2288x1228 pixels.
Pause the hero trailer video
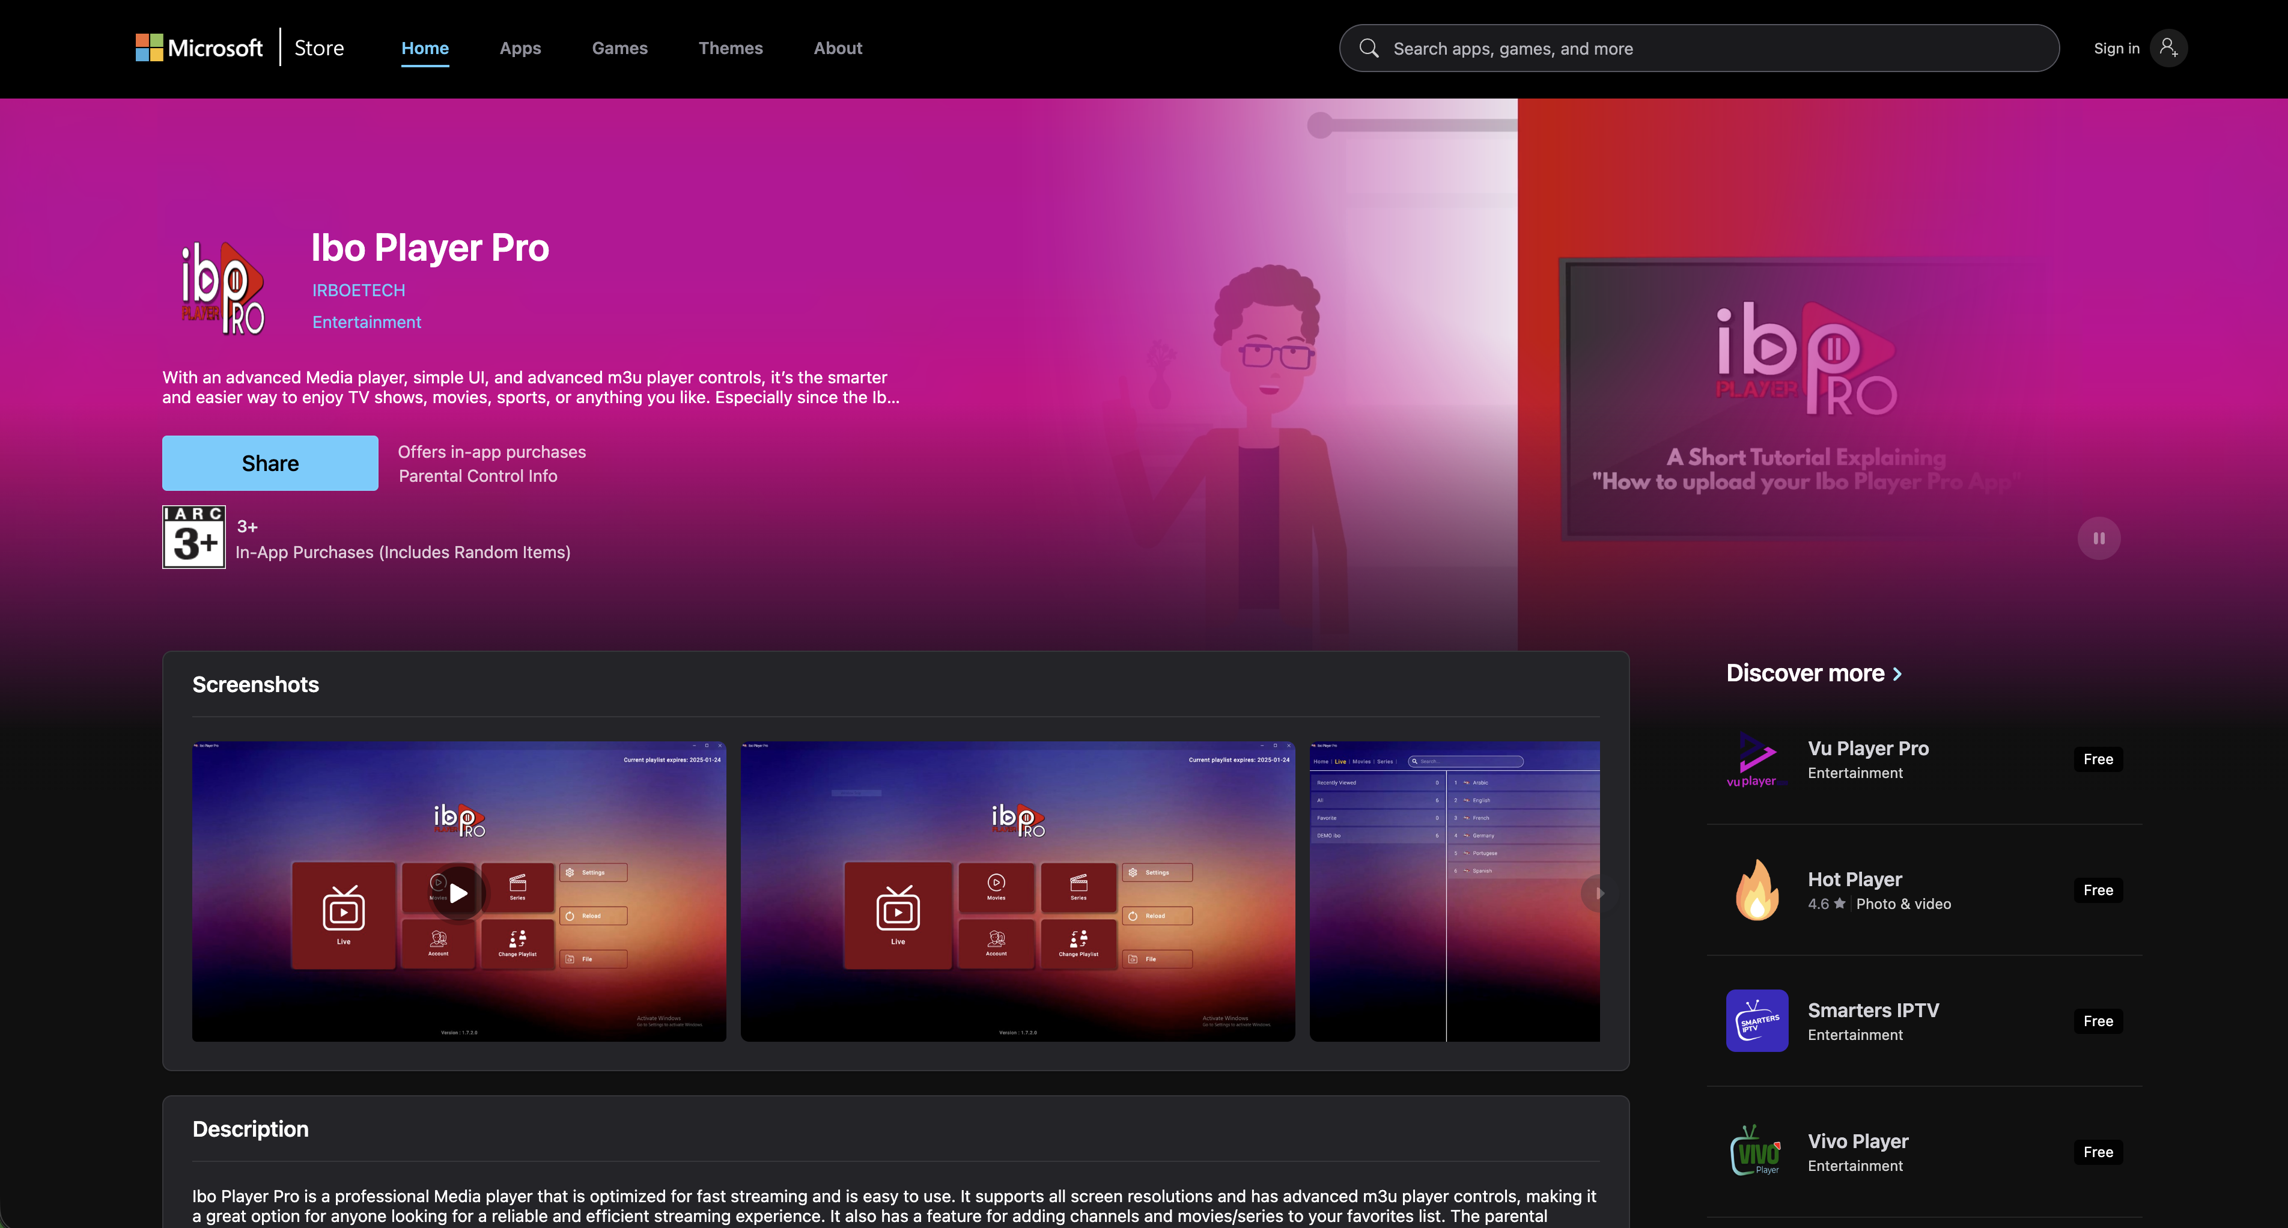(2098, 538)
